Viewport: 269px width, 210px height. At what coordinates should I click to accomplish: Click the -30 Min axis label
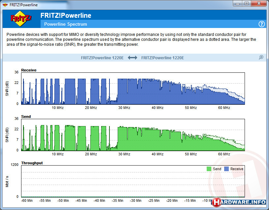click(x=135, y=200)
